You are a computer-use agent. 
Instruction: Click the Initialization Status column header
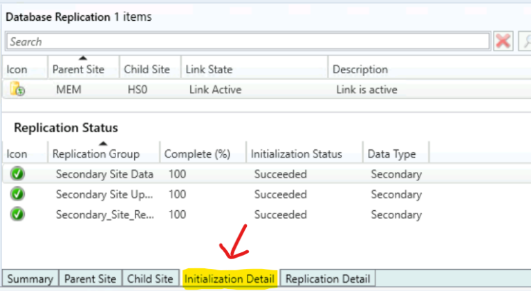coord(297,154)
